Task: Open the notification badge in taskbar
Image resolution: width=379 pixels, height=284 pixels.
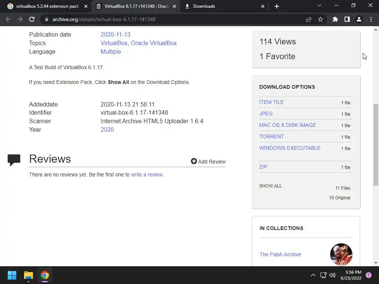Action: pos(369,275)
